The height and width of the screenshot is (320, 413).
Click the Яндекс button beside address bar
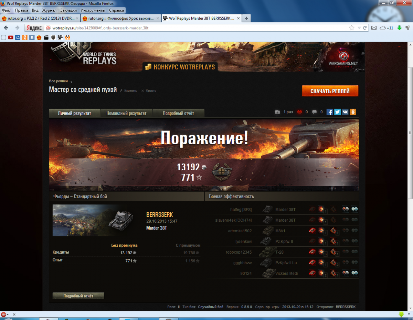[x=34, y=28]
